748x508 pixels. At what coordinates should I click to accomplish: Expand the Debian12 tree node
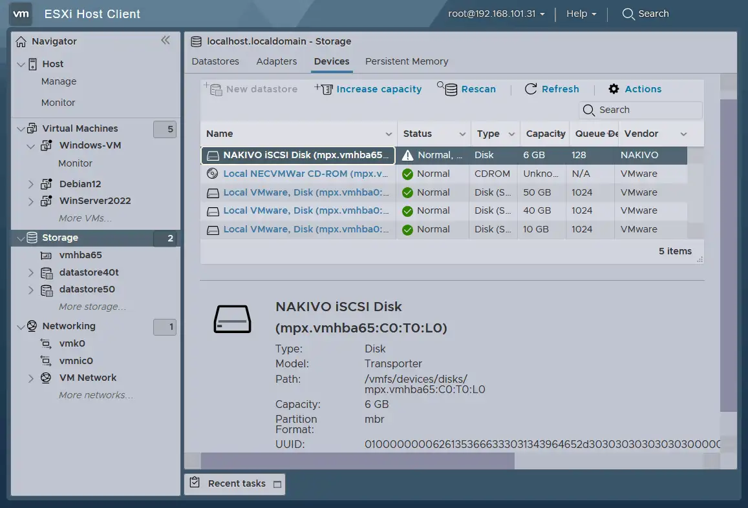pos(30,184)
